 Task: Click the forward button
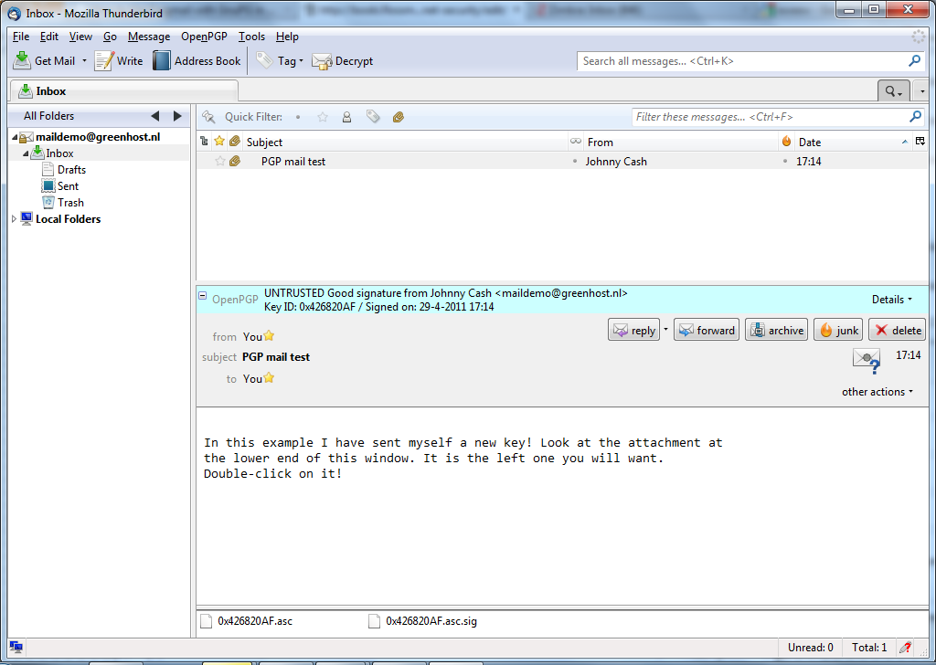706,331
